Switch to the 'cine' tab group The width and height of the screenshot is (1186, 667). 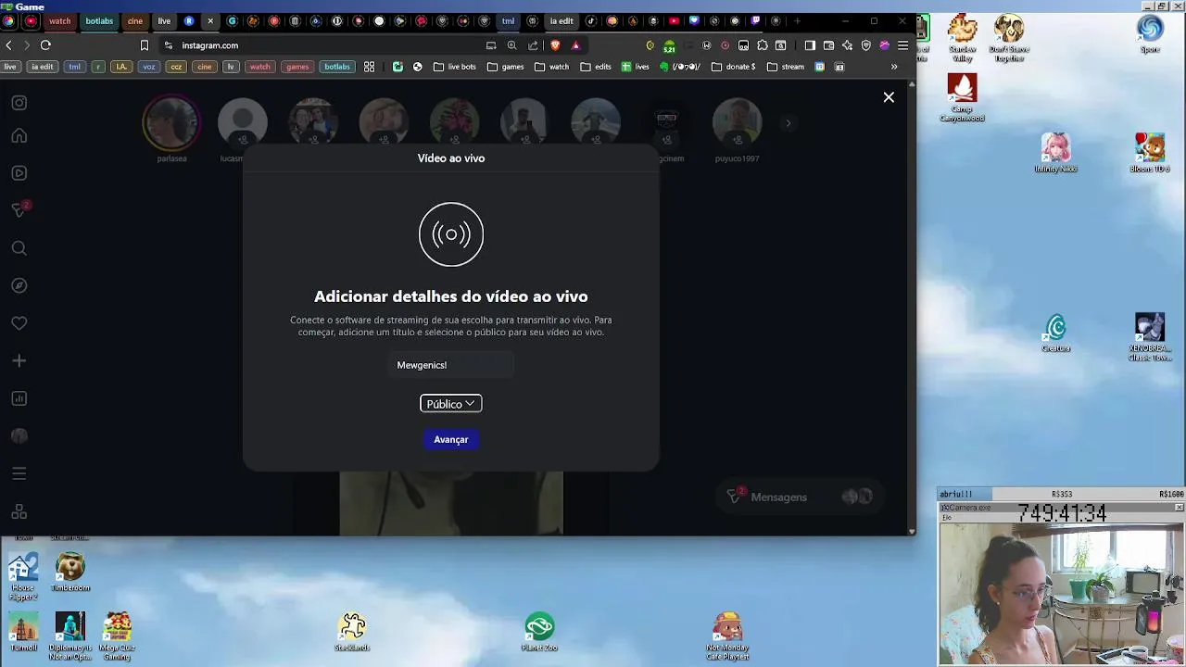[x=135, y=20]
